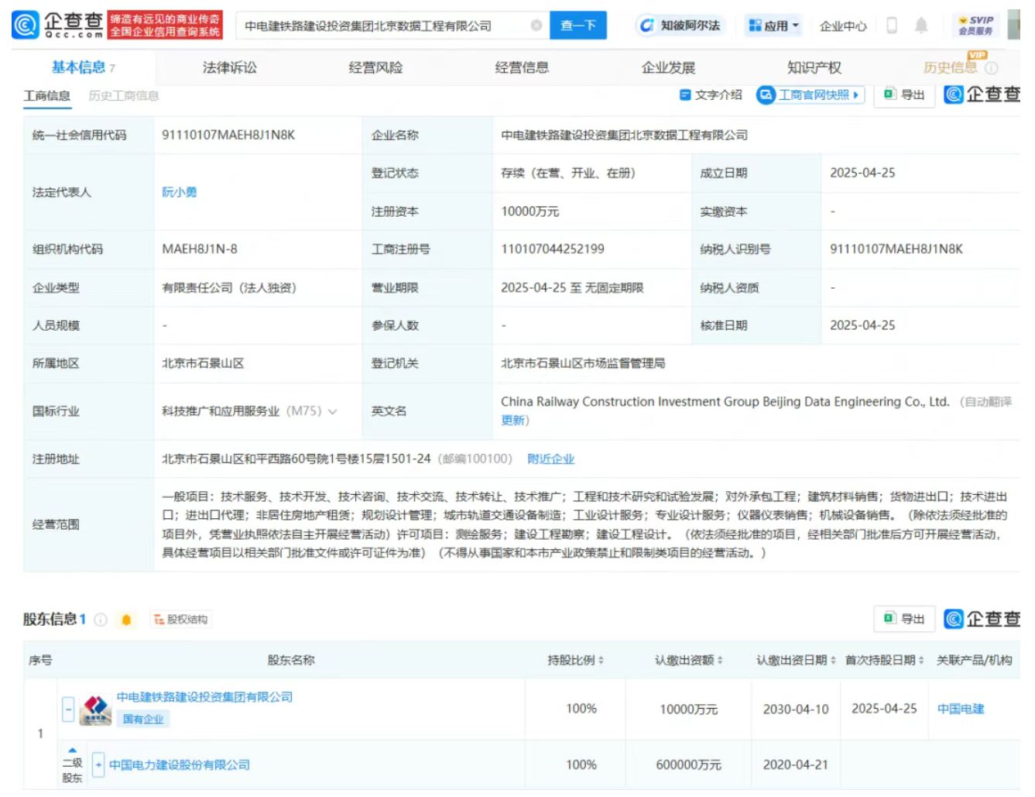Select the 历史工商信息 sub-tab
Screen dimensions: 1035x797
(x=124, y=95)
